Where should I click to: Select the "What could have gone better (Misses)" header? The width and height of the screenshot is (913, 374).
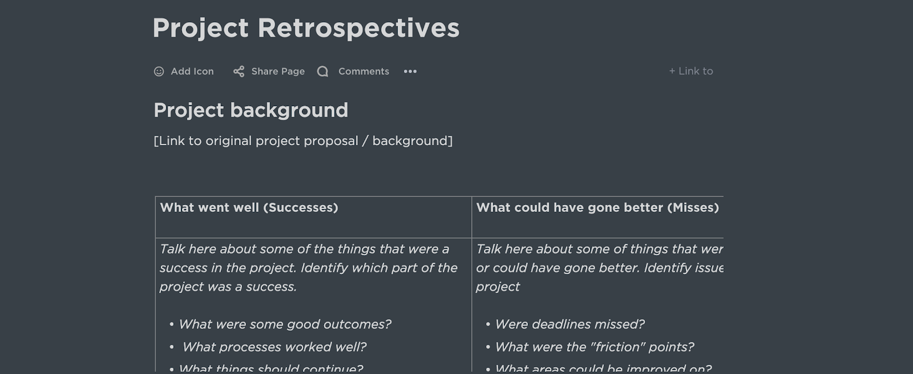(597, 208)
